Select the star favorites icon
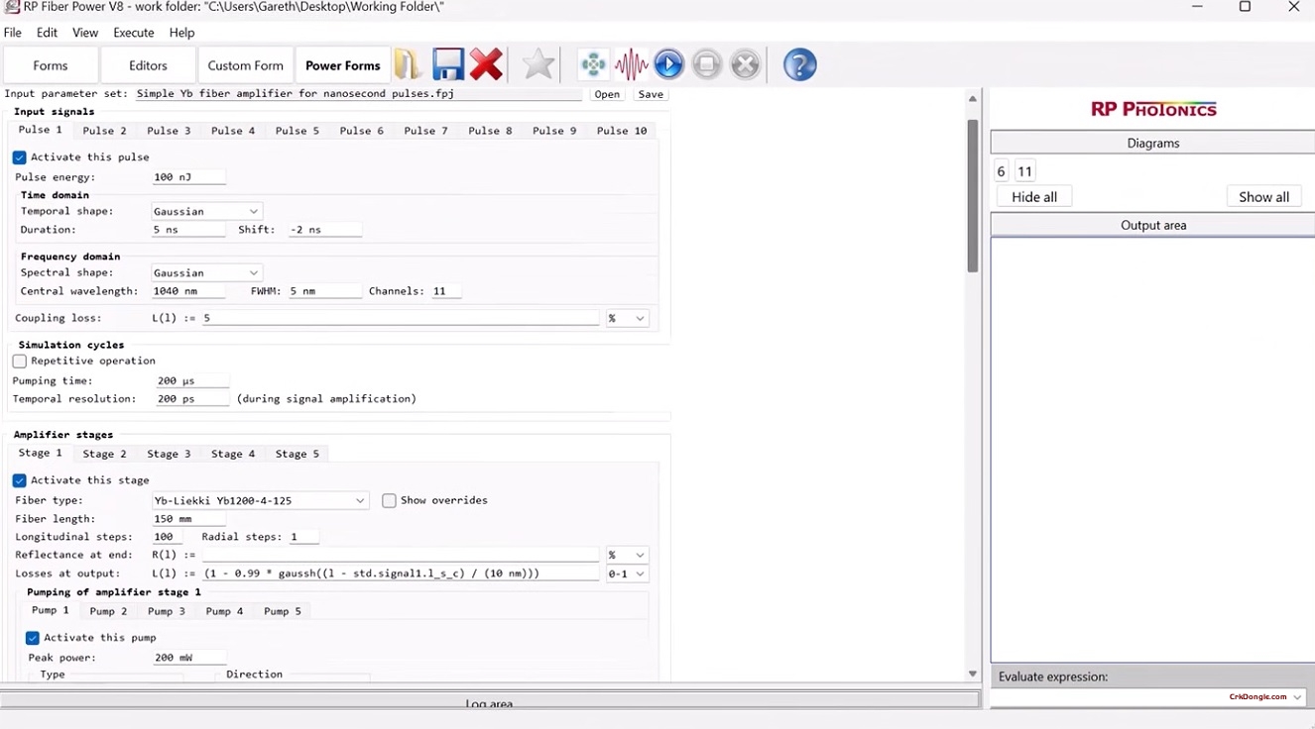The height and width of the screenshot is (729, 1315). (538, 63)
